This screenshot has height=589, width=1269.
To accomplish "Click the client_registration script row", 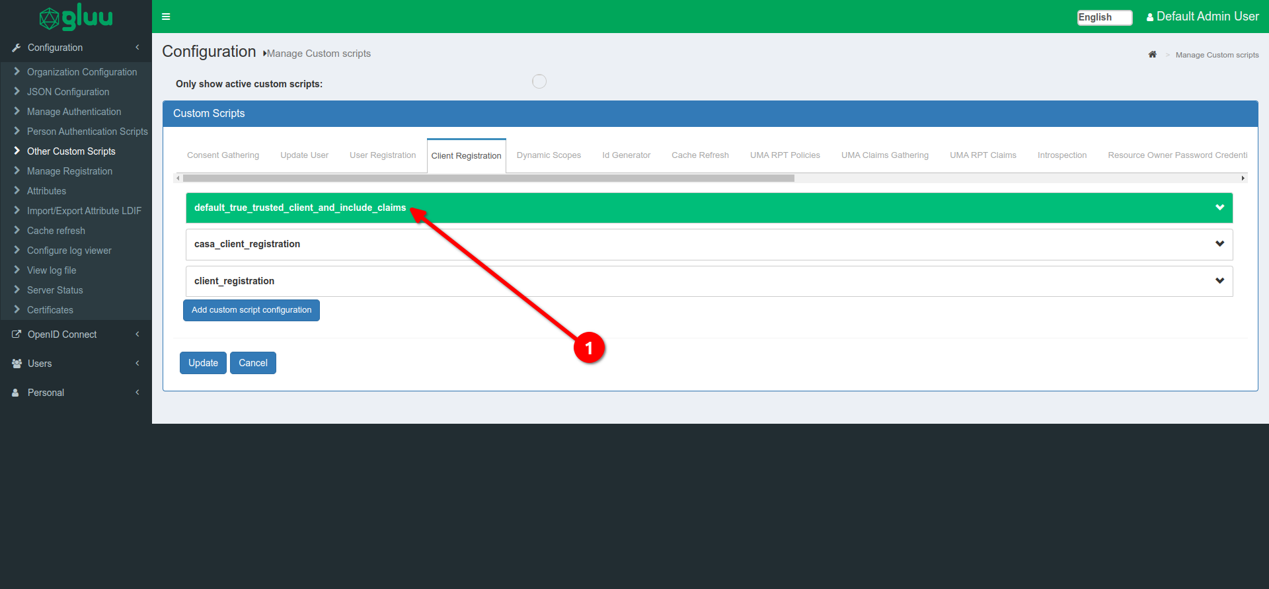I will [x=709, y=281].
